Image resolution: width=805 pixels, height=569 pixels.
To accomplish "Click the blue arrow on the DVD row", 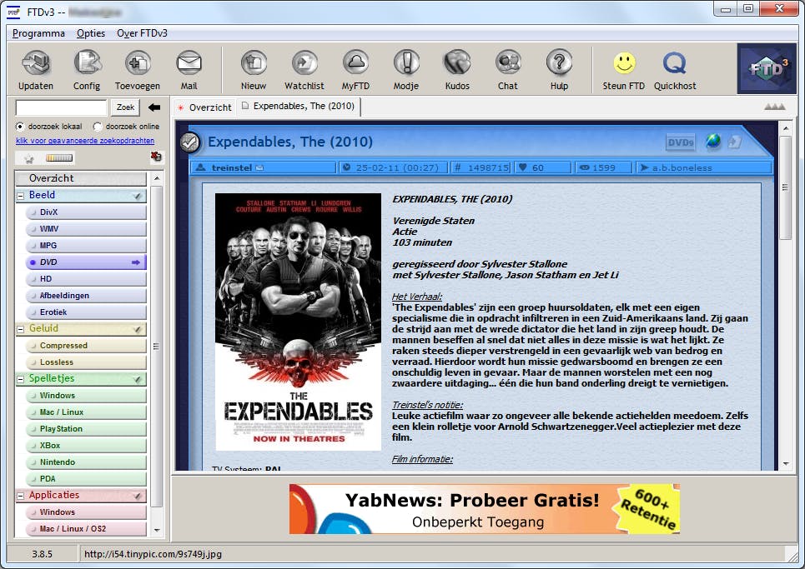I will coord(135,262).
